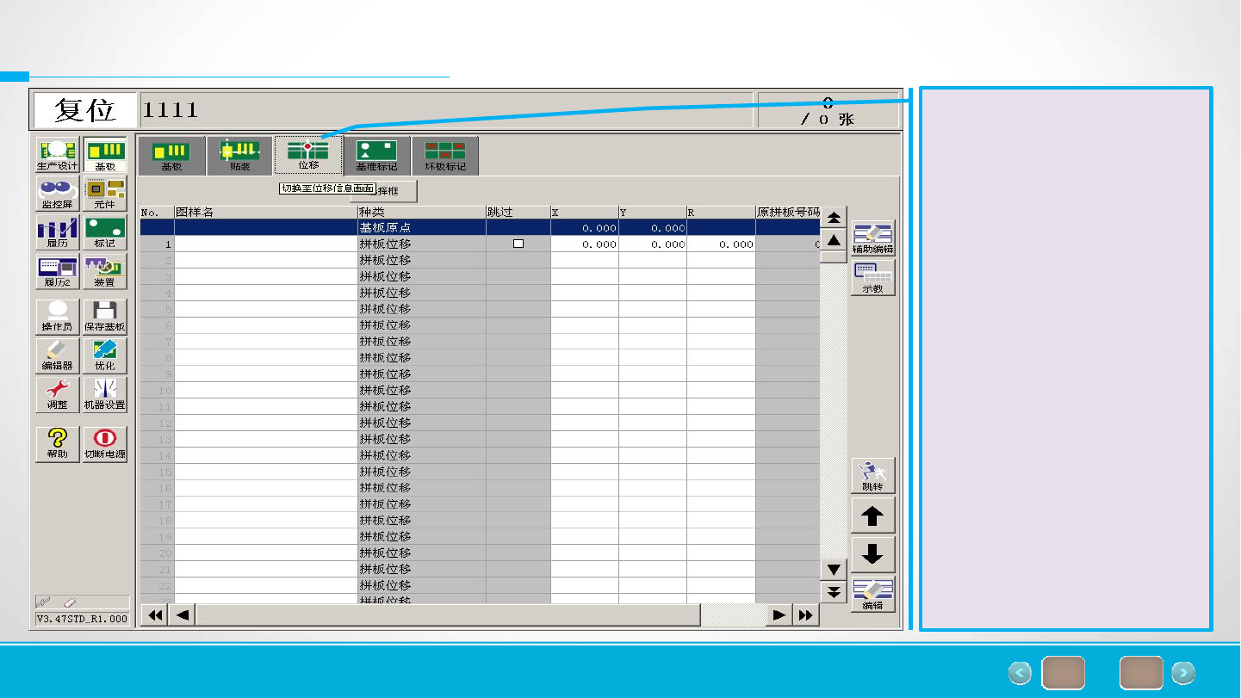The width and height of the screenshot is (1241, 698).
Task: Jump to last column with double-right arrow
Action: point(805,615)
